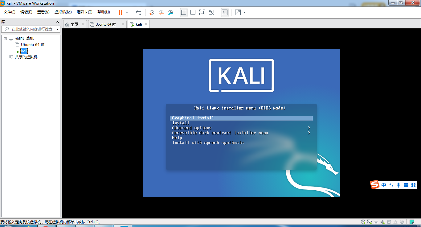This screenshot has height=227, width=421.
Task: Select kali in the library tree
Action: tap(24, 51)
